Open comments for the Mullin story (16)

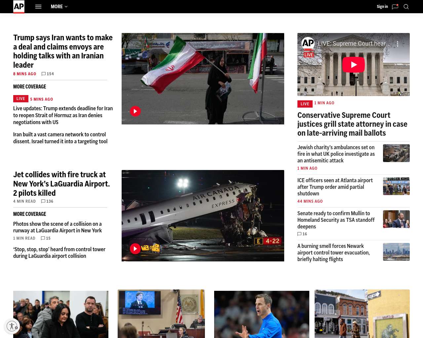tap(302, 234)
